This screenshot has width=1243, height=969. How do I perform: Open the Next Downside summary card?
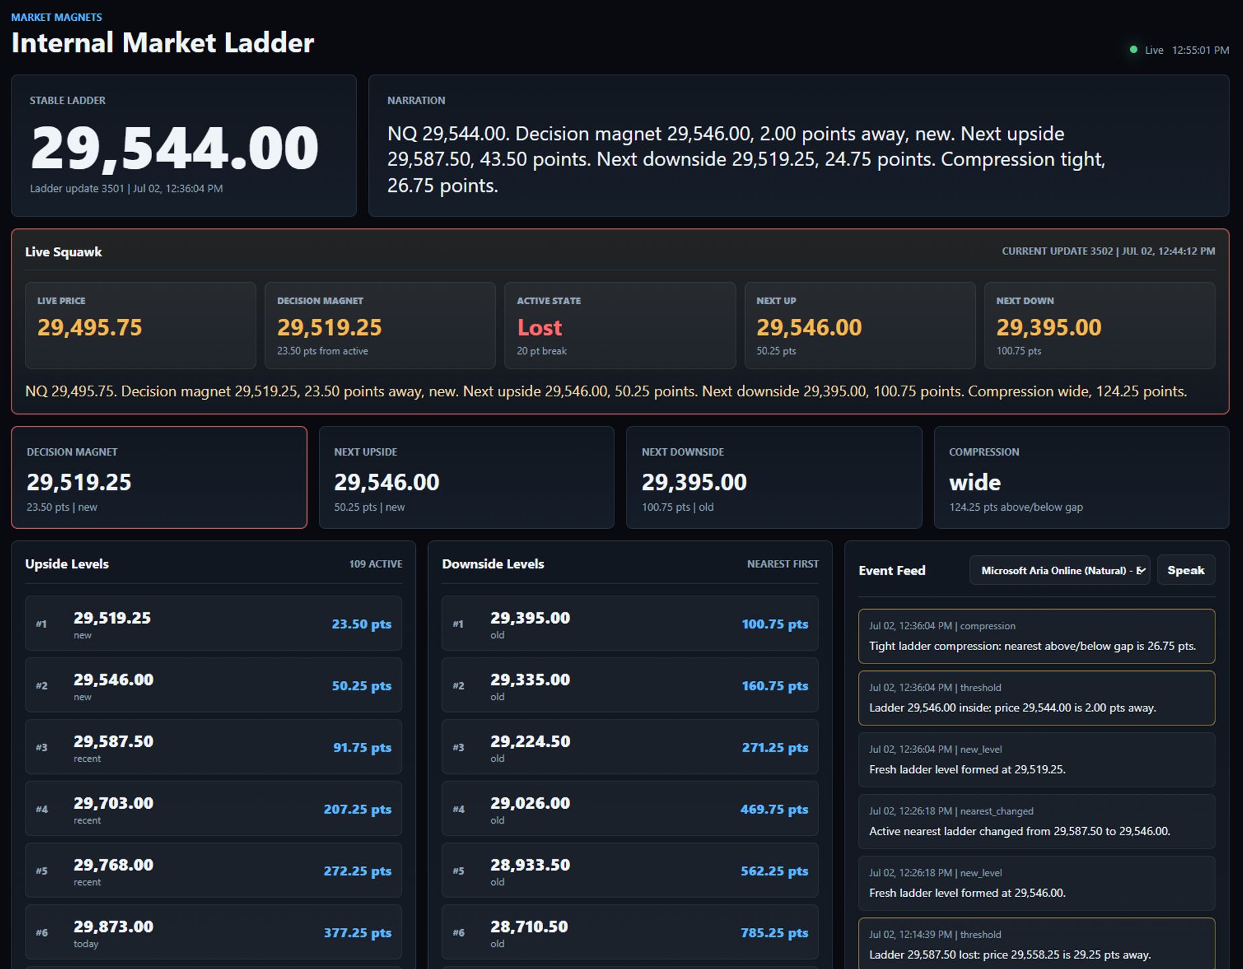[x=774, y=477]
